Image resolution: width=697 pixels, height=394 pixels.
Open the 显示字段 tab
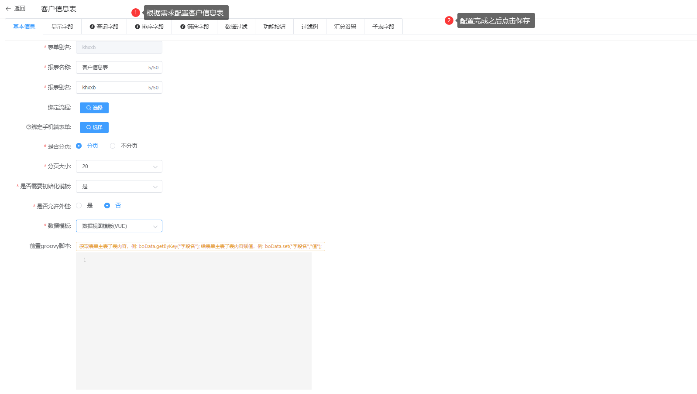(62, 27)
